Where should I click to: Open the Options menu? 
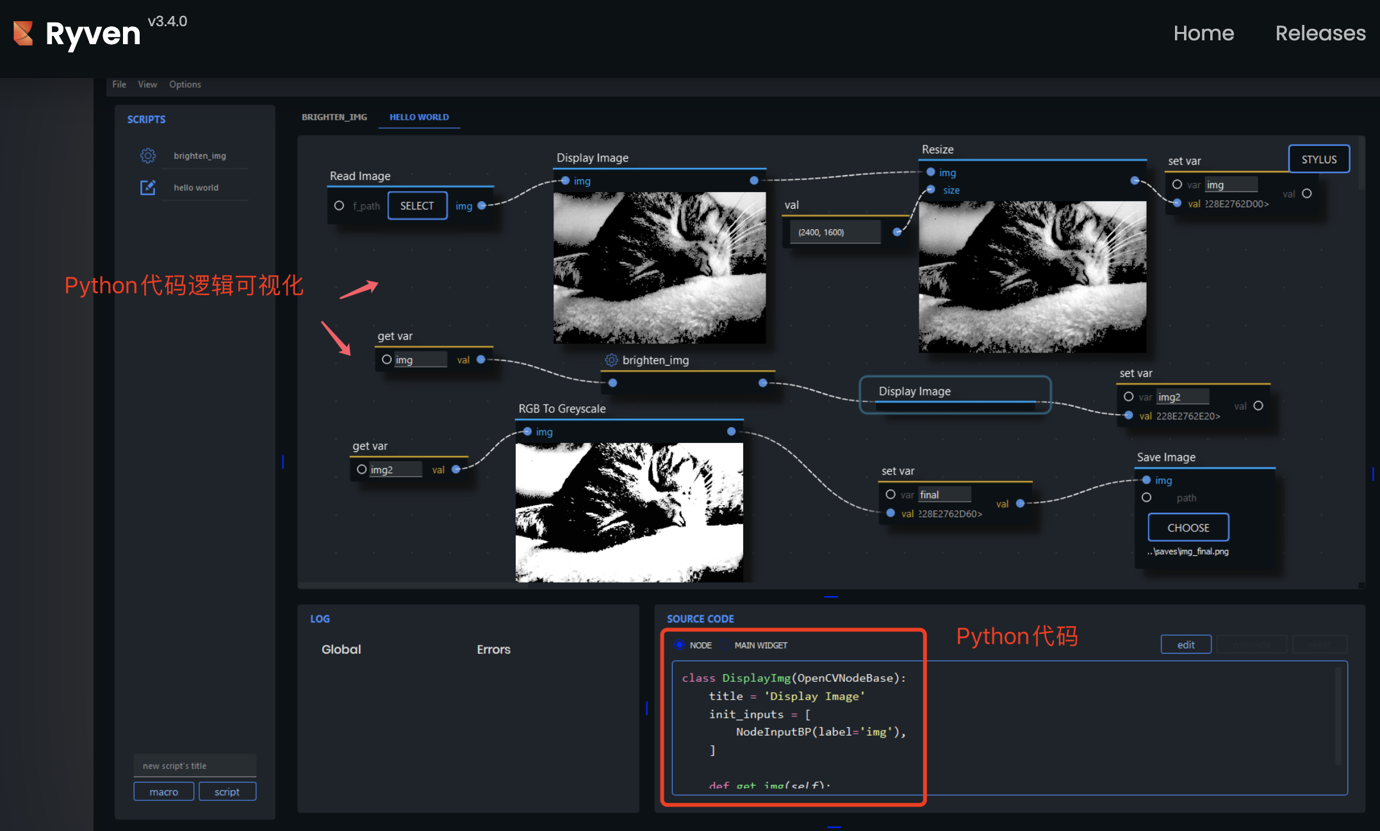[x=185, y=85]
